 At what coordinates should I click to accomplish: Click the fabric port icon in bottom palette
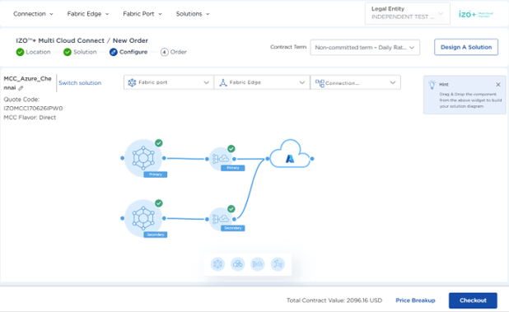(x=217, y=264)
